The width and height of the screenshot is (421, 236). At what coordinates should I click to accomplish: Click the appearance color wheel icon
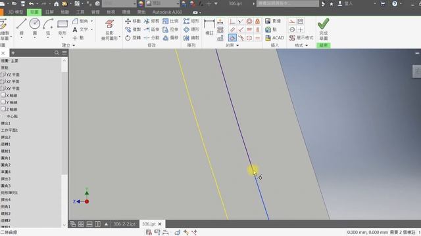[141, 4]
